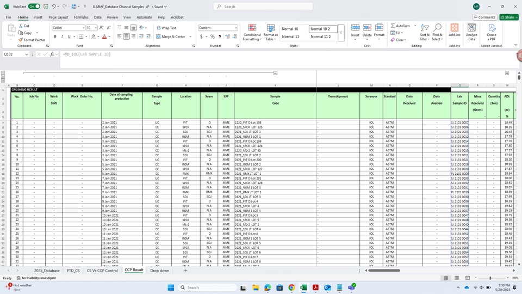This screenshot has width=522, height=294.
Task: Collapse the column group with minus
Action: coord(275,72)
